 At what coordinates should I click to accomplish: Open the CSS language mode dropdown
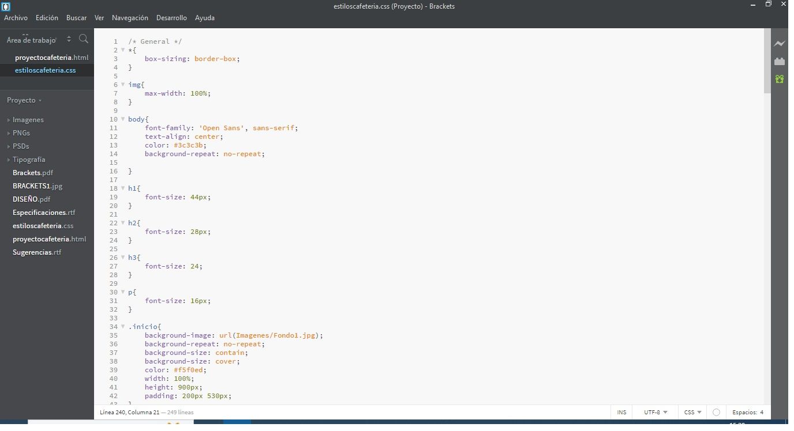click(x=693, y=413)
